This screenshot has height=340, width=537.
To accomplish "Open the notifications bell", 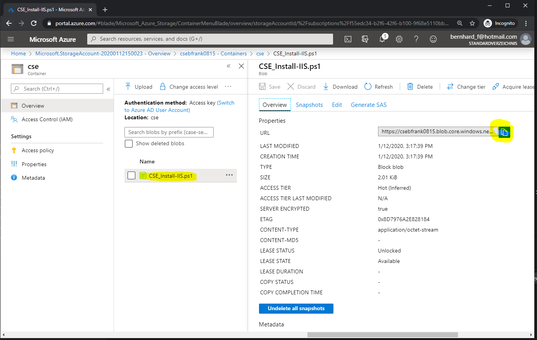I will click(382, 39).
